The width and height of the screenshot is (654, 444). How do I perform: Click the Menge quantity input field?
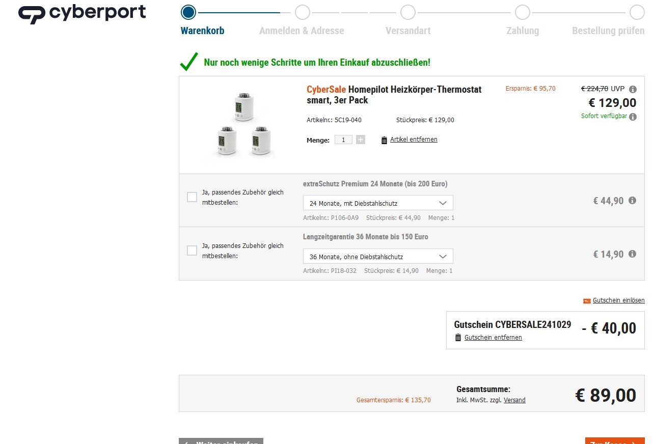coord(343,140)
